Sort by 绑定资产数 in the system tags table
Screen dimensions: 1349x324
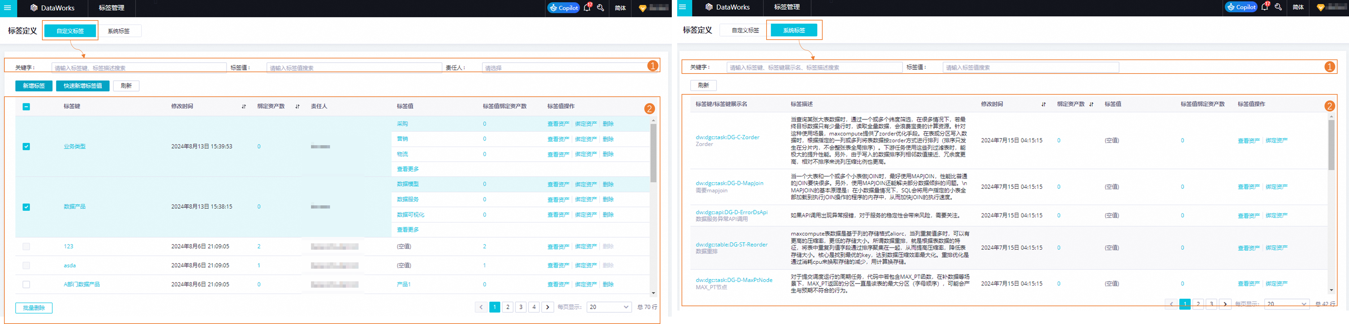pyautogui.click(x=1091, y=105)
